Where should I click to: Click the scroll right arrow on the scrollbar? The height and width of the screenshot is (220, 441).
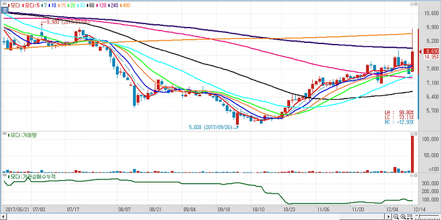tap(389, 216)
